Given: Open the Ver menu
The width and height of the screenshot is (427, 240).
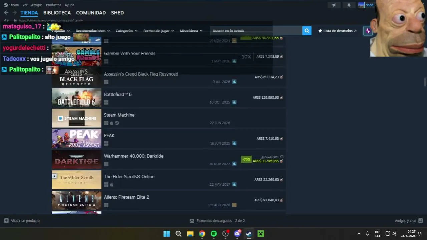Looking at the screenshot, I should pyautogui.click(x=25, y=5).
